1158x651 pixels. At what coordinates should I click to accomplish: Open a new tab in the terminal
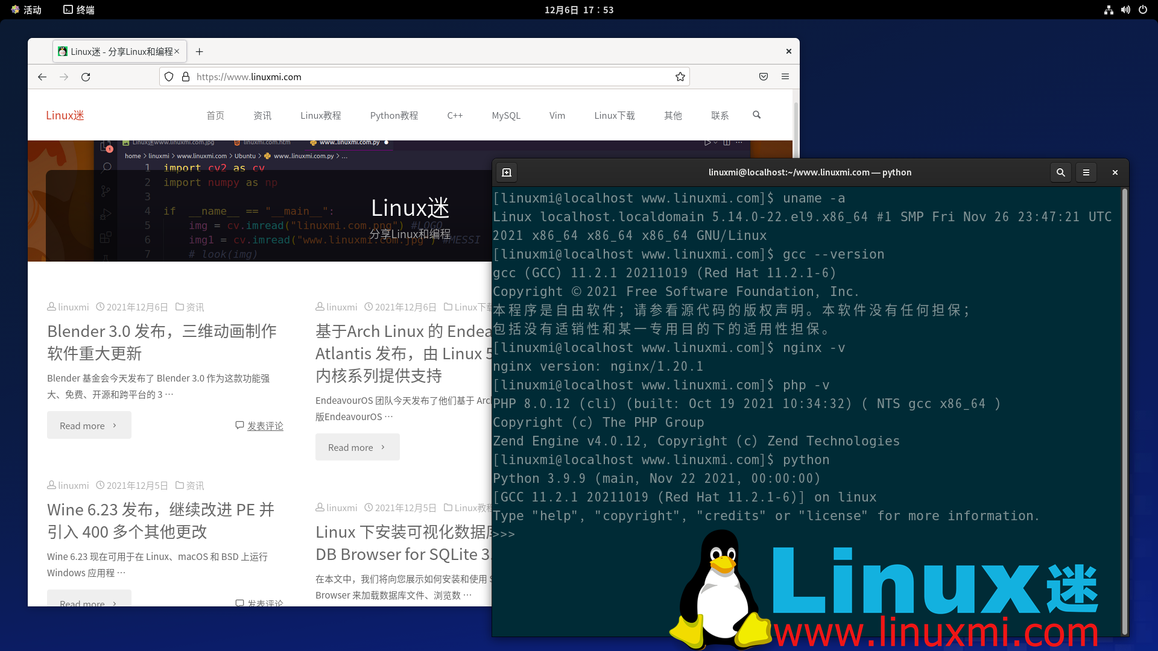(x=507, y=172)
